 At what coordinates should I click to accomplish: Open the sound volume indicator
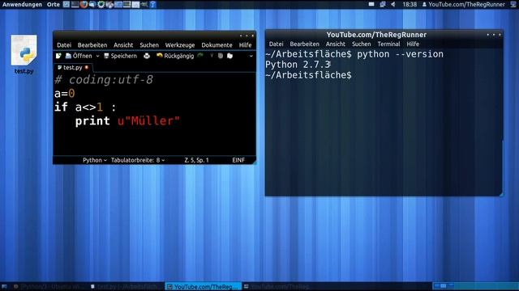tap(393, 4)
